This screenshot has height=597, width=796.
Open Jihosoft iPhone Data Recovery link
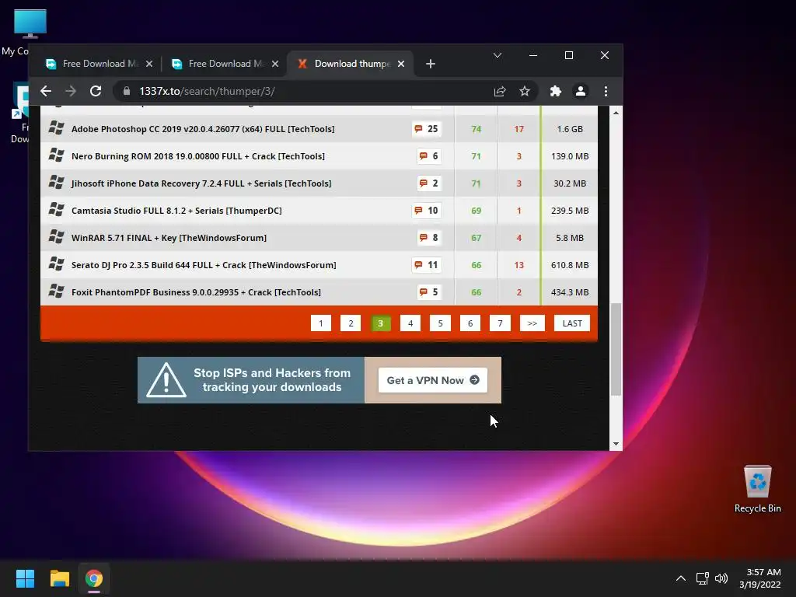pos(201,183)
